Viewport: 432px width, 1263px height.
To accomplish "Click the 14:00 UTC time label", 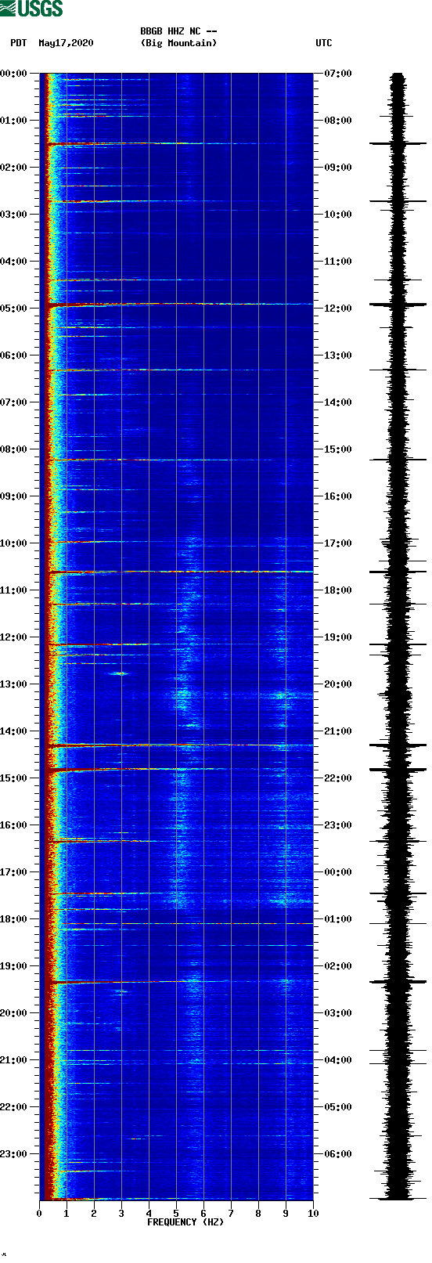I will (338, 402).
